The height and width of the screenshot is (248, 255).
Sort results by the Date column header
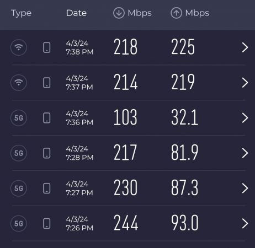(x=76, y=13)
